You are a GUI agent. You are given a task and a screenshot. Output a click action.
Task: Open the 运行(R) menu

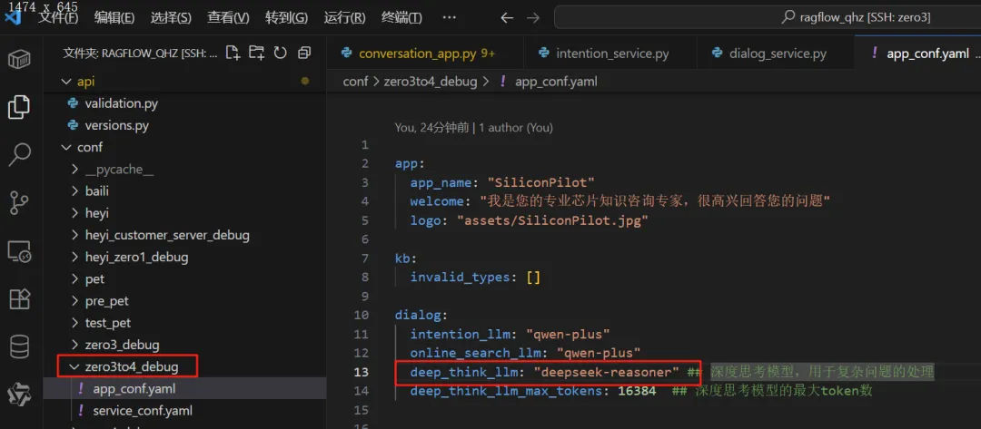pos(345,17)
